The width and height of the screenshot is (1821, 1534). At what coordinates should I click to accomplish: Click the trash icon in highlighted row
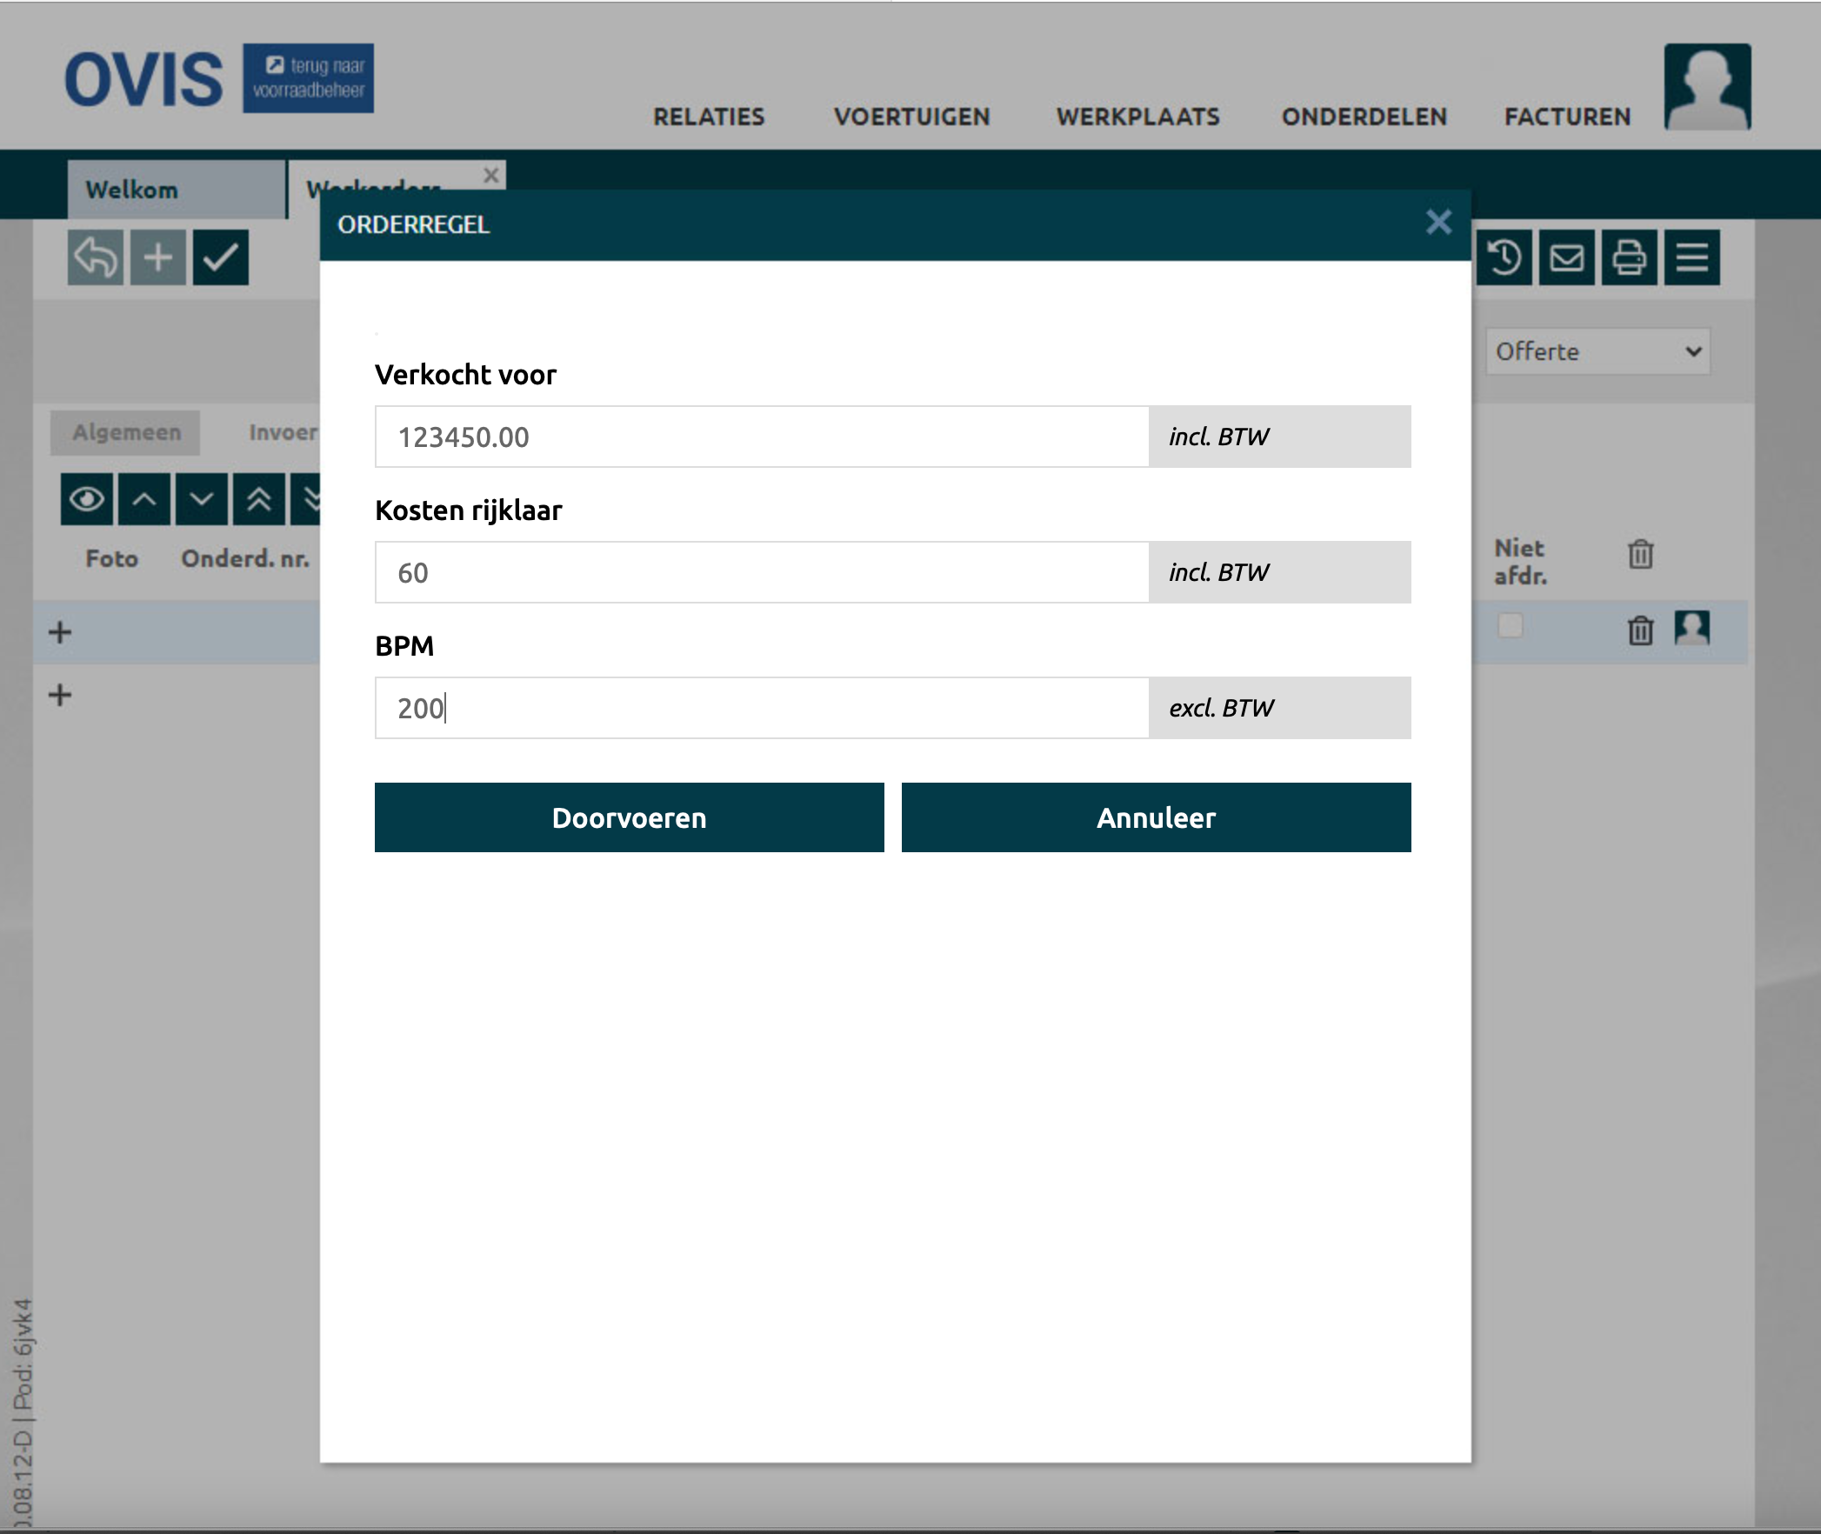click(1640, 630)
